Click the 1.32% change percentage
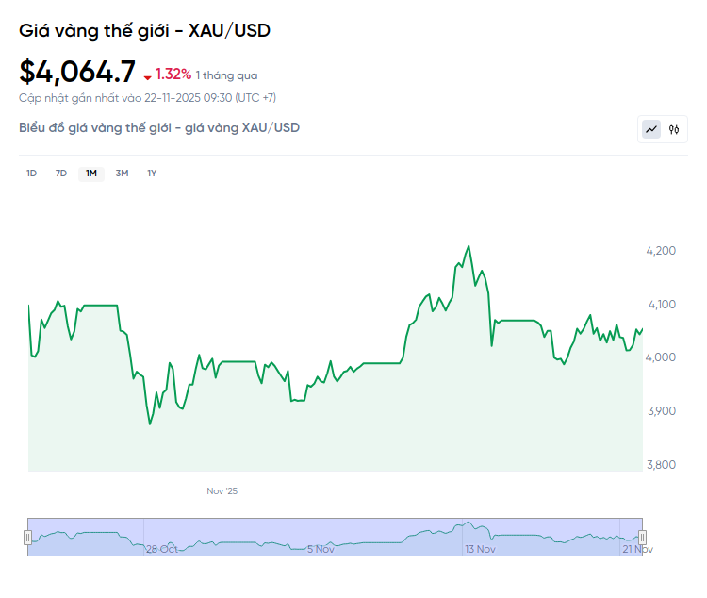The height and width of the screenshot is (598, 707). click(x=173, y=74)
